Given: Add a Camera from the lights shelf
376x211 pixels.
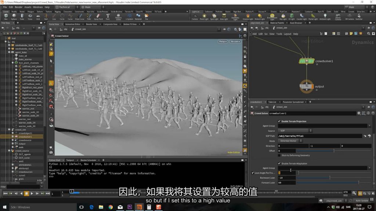Looking at the screenshot, I should pyautogui.click(x=195, y=17).
